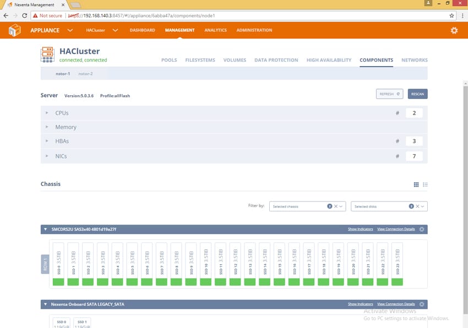Go to the DASHBOARD menu
Viewport: 468px width, 328px height.
click(143, 30)
